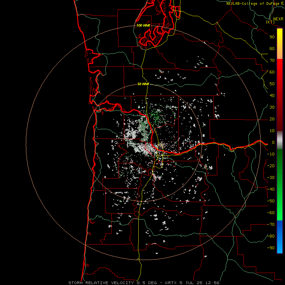Click the -70 knots scale label
This screenshot has width=285, height=285.
click(x=271, y=225)
